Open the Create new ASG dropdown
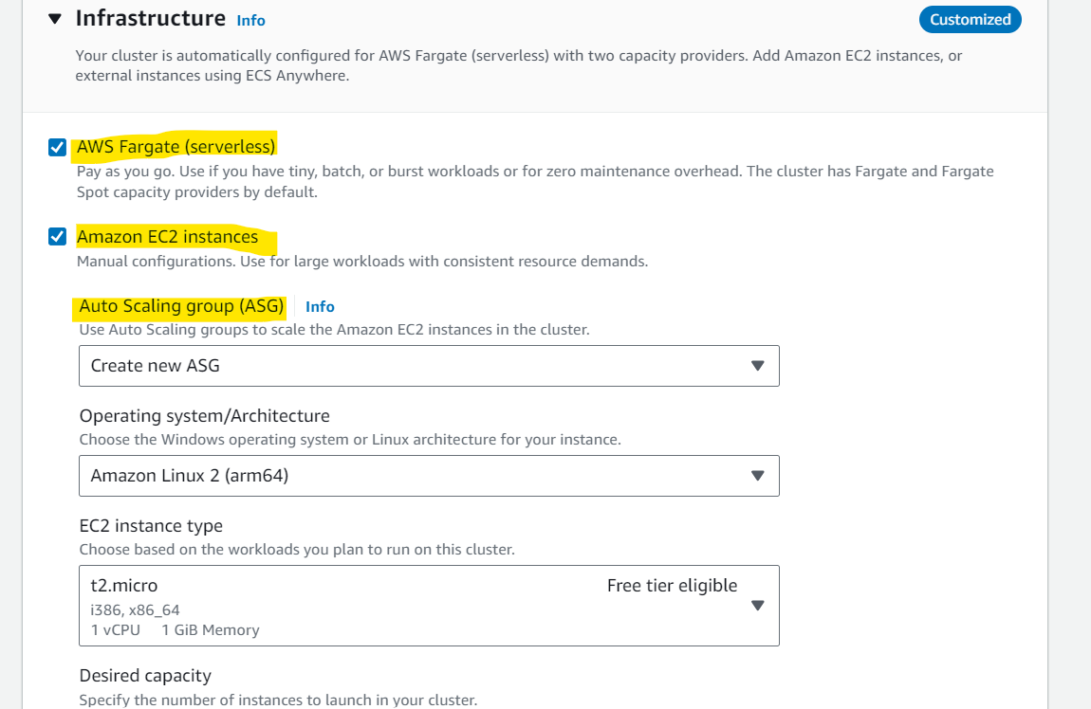The width and height of the screenshot is (1091, 709). (430, 366)
